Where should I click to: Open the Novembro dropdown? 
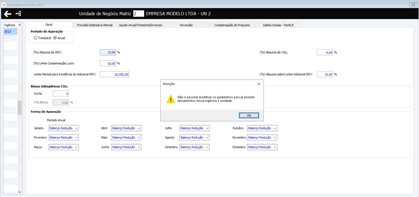coord(262,138)
